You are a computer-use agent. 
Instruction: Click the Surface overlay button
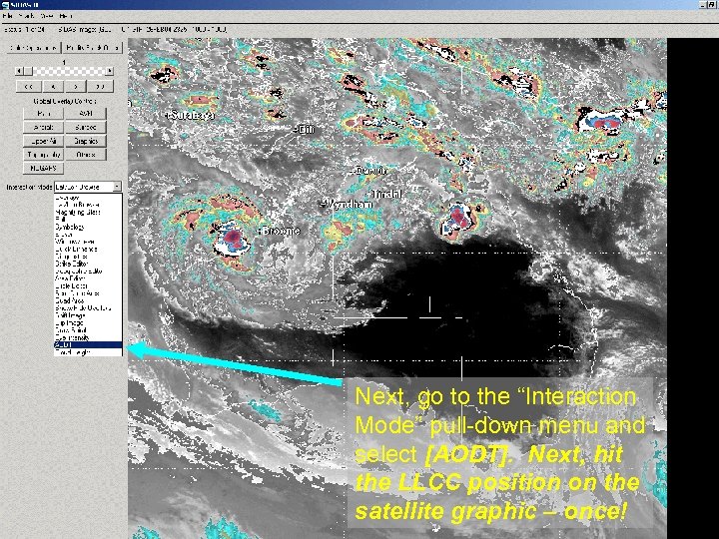tap(86, 127)
